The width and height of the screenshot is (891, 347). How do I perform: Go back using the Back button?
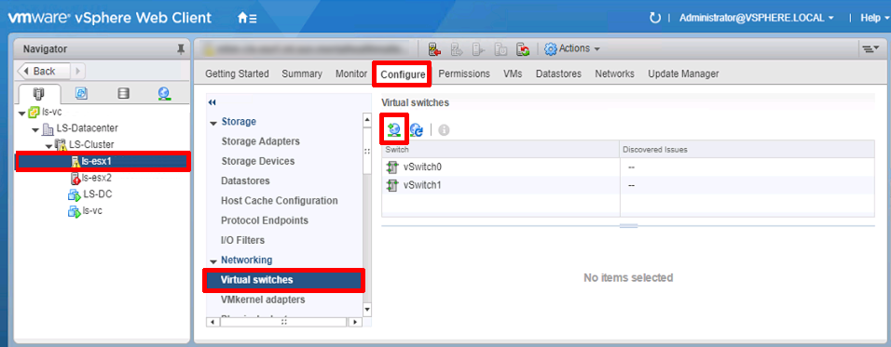click(x=45, y=71)
